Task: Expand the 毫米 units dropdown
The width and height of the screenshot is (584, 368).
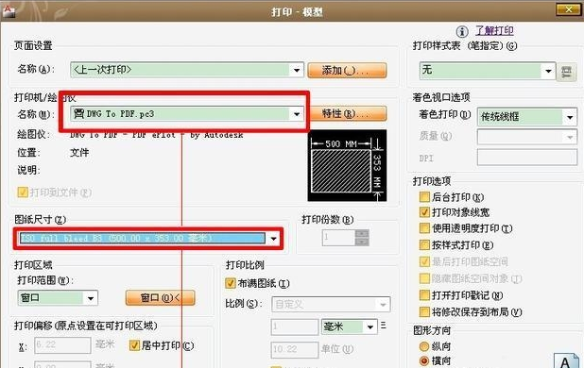Action: 369,326
